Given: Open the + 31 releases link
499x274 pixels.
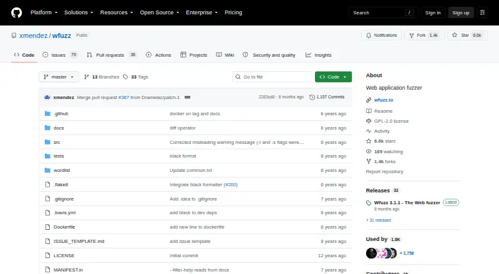Looking at the screenshot, I should (x=379, y=220).
